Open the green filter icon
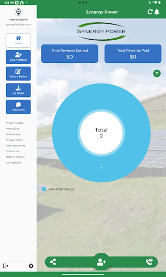This screenshot has height=277, width=166. 157,73
